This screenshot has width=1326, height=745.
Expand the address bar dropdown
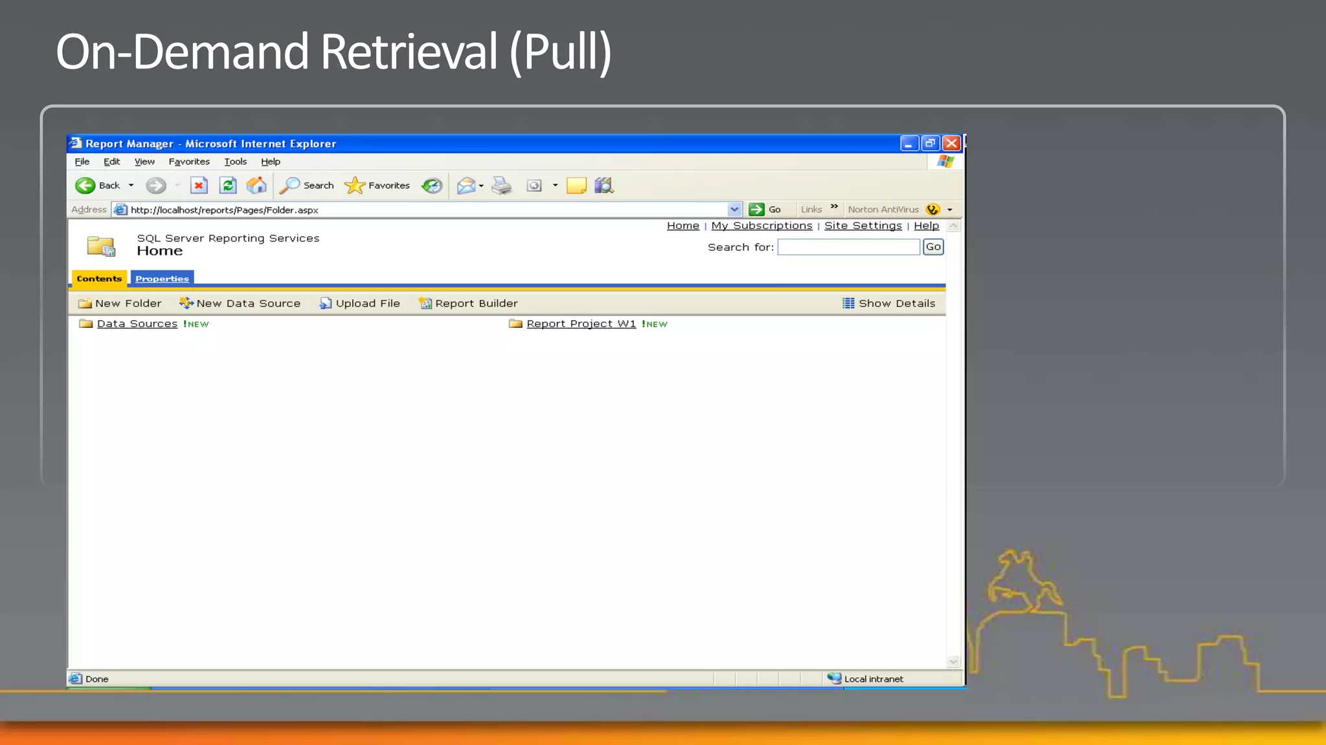[734, 210]
